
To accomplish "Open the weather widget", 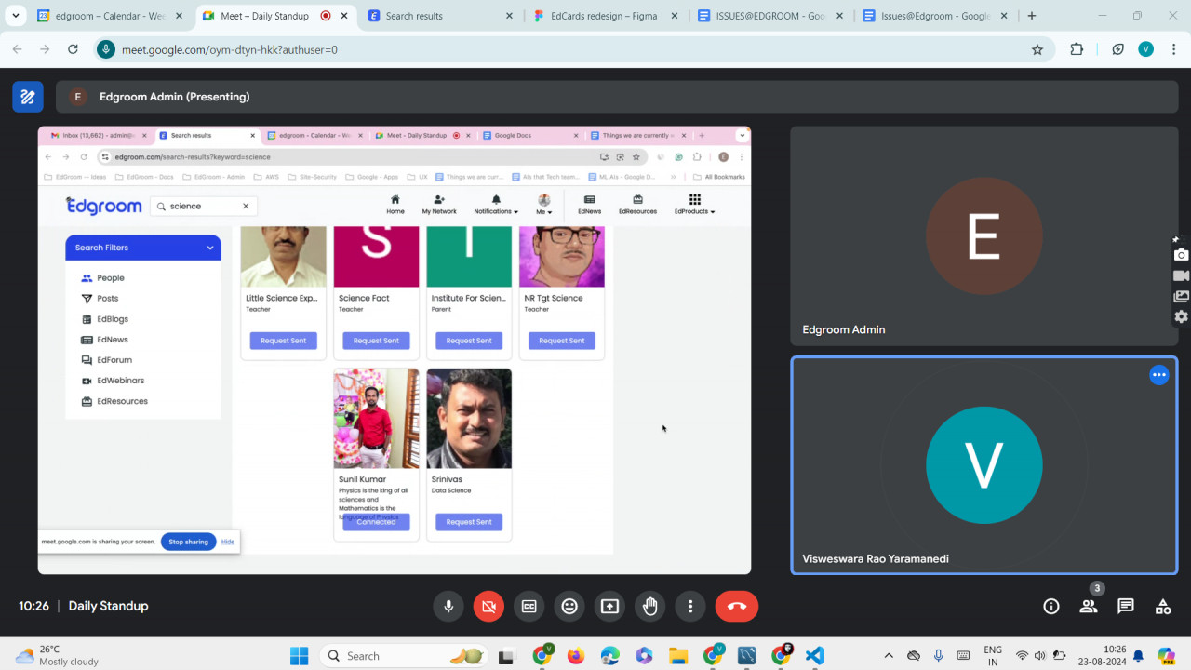I will pyautogui.click(x=58, y=656).
